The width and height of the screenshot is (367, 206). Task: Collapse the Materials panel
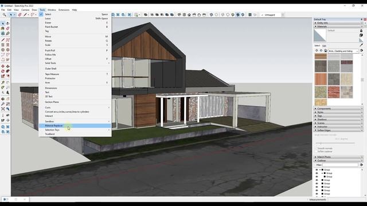click(x=338, y=27)
